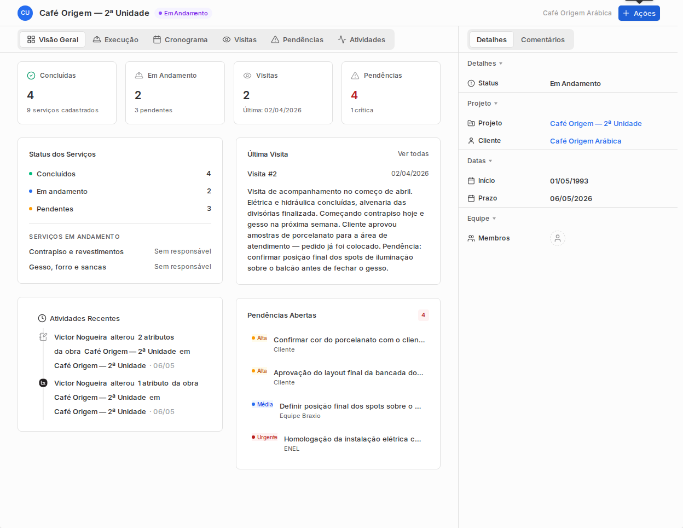Click the Média priority tag

[263, 404]
